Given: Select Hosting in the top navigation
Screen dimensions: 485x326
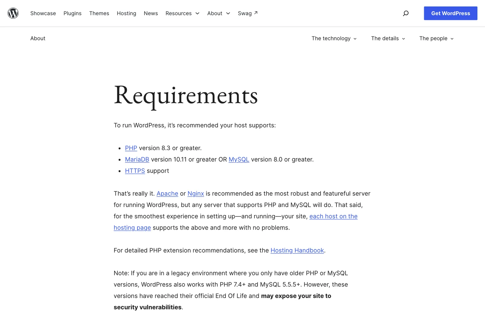Looking at the screenshot, I should tap(126, 13).
